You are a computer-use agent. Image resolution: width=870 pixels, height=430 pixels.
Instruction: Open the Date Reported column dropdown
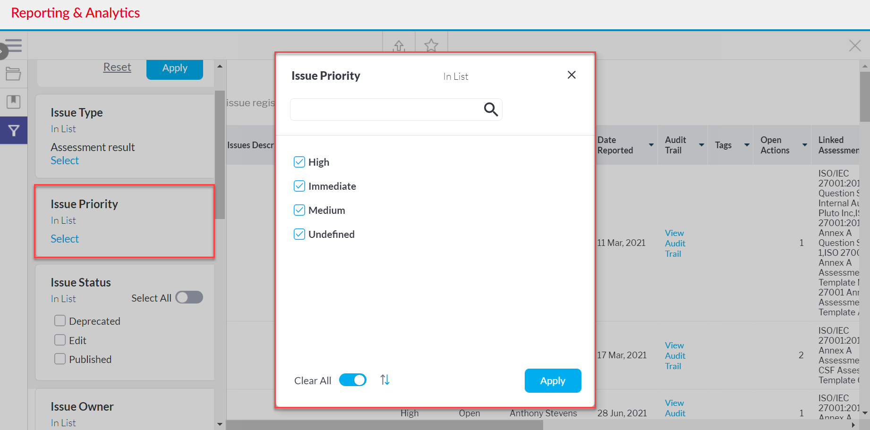pyautogui.click(x=651, y=145)
